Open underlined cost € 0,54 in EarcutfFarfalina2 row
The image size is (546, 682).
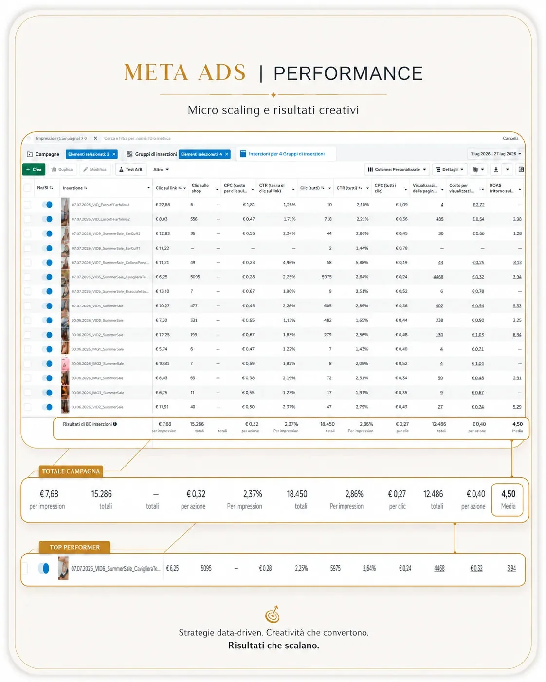478,219
